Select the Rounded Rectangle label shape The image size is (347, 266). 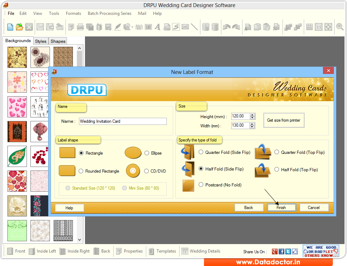pos(81,171)
